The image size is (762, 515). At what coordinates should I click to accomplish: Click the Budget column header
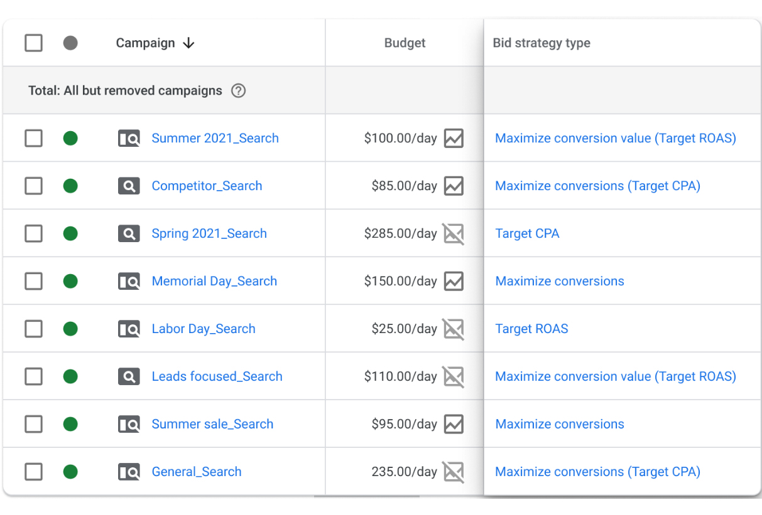click(405, 43)
